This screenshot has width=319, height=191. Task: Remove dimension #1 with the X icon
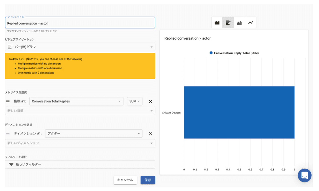click(x=151, y=134)
